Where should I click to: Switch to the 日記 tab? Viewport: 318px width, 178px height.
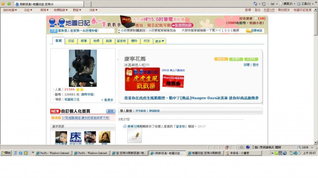(71, 41)
